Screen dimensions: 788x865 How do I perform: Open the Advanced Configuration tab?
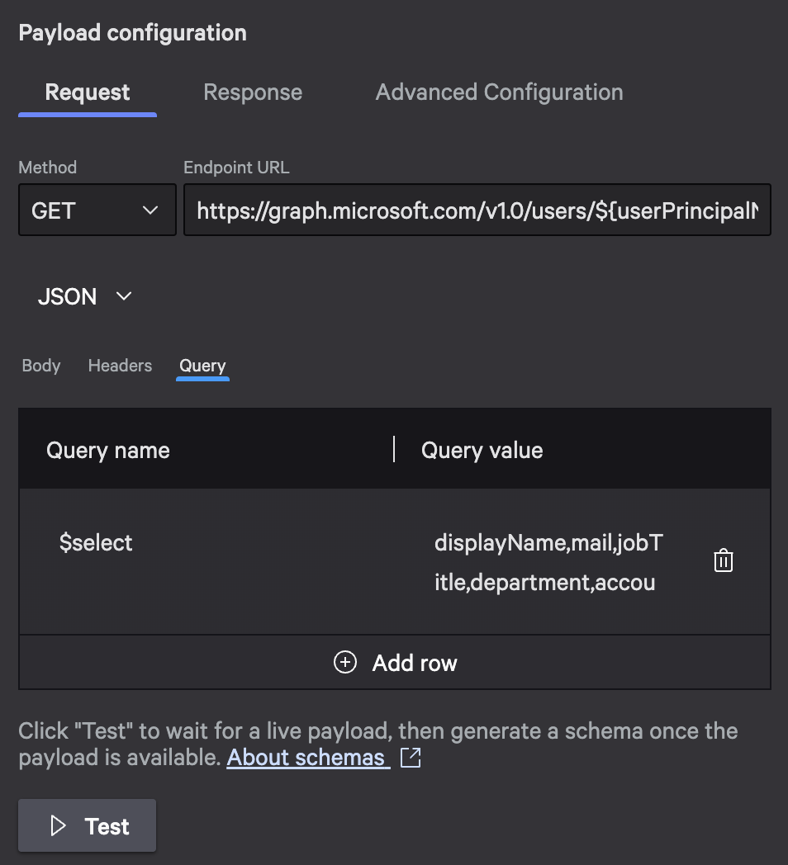coord(499,92)
